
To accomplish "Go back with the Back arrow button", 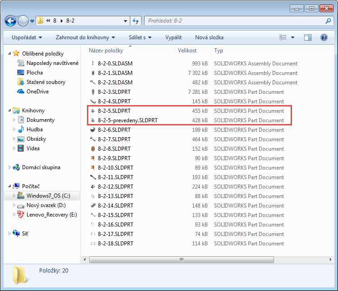I will 10,21.
